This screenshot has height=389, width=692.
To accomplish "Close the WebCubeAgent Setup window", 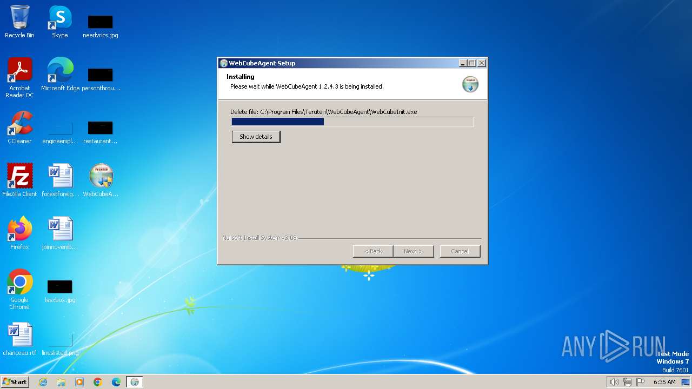I will [x=481, y=63].
